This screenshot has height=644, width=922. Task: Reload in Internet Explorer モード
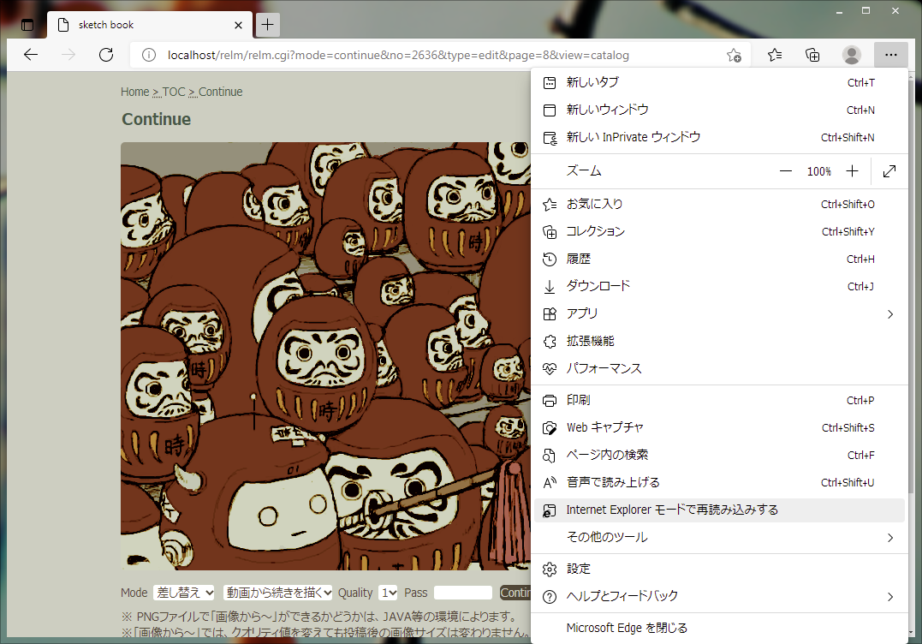(x=719, y=510)
